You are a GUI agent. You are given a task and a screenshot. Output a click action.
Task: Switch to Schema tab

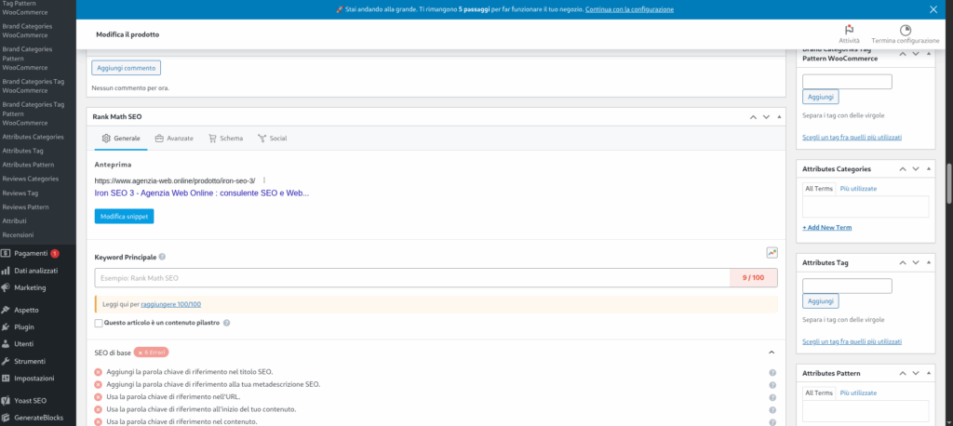point(225,138)
